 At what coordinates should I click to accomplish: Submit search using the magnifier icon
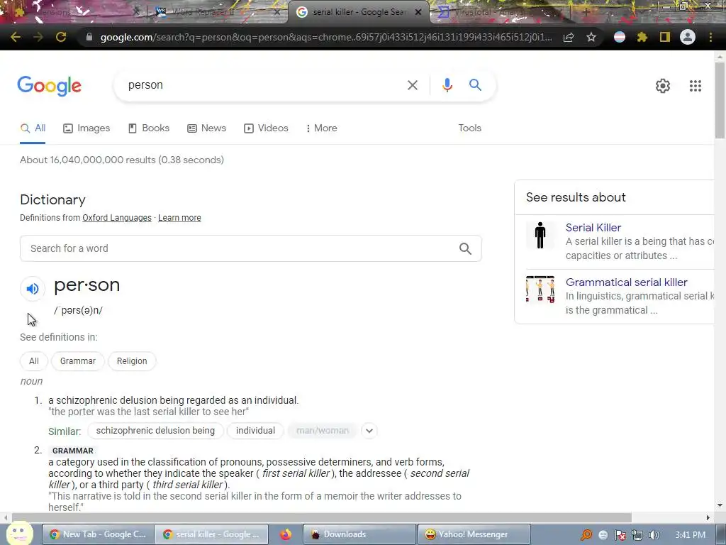(475, 85)
